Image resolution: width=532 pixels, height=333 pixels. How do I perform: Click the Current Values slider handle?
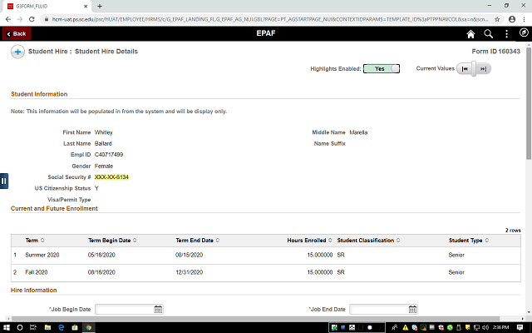[474, 69]
